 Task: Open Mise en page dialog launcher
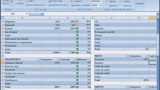[67, 9]
